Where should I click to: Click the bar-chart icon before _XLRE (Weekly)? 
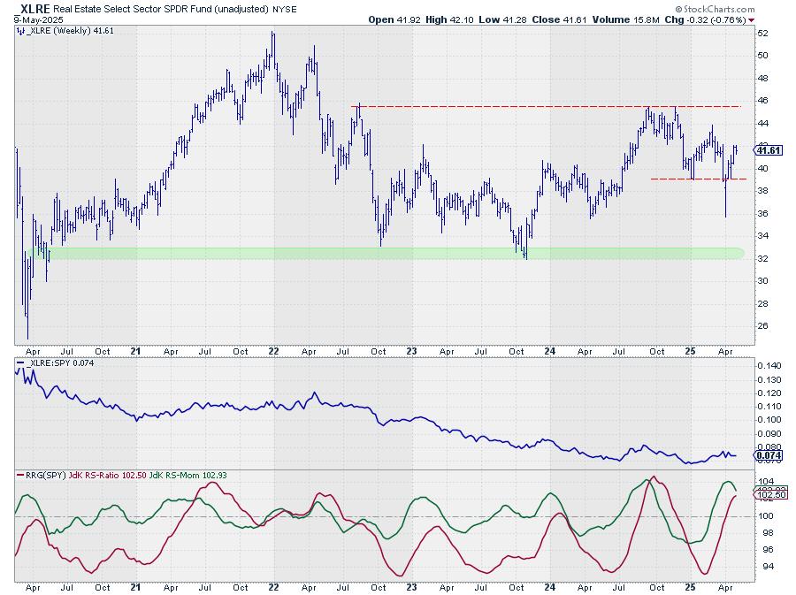tap(20, 30)
